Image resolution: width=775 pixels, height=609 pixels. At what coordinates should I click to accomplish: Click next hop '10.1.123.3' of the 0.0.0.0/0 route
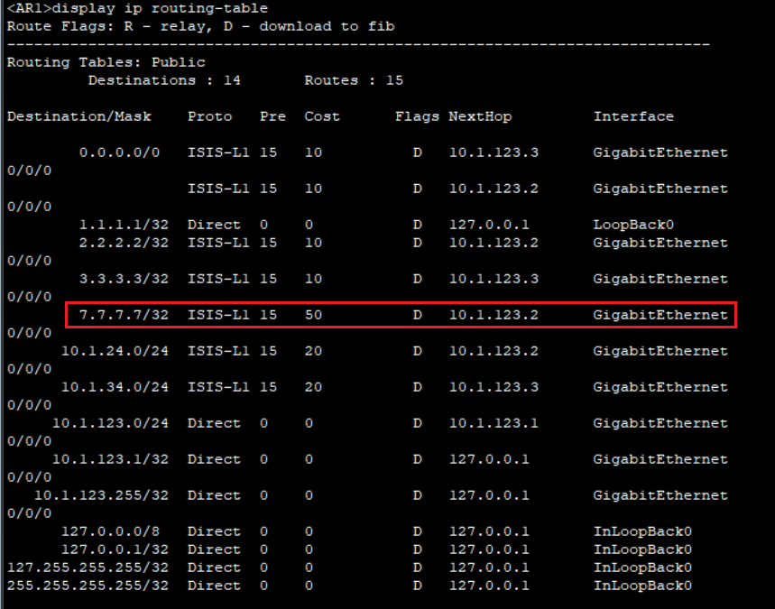coord(494,152)
